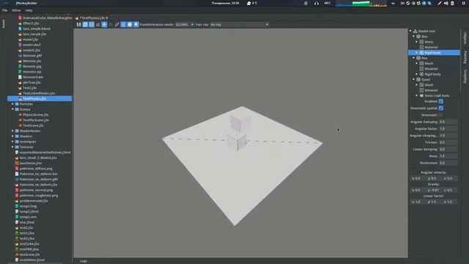Expand the Textures folder
469x264 pixels.
coord(12,147)
